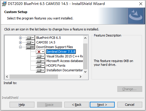This screenshot has width=146, height=111.
Task: Click the red X icon for Sentinel Driver
Action: tap(39, 52)
